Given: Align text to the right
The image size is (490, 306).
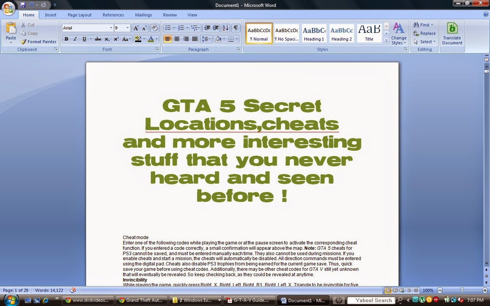Looking at the screenshot, I should pos(186,39).
